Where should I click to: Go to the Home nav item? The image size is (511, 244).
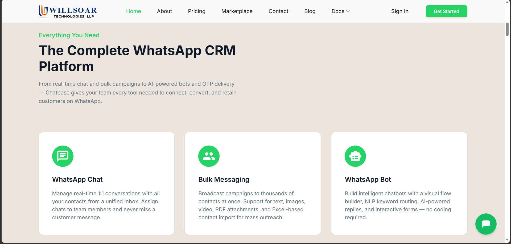(134, 11)
